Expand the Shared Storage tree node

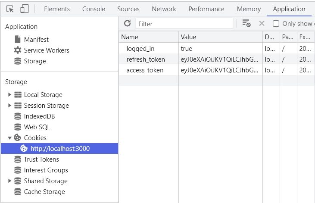point(9,181)
